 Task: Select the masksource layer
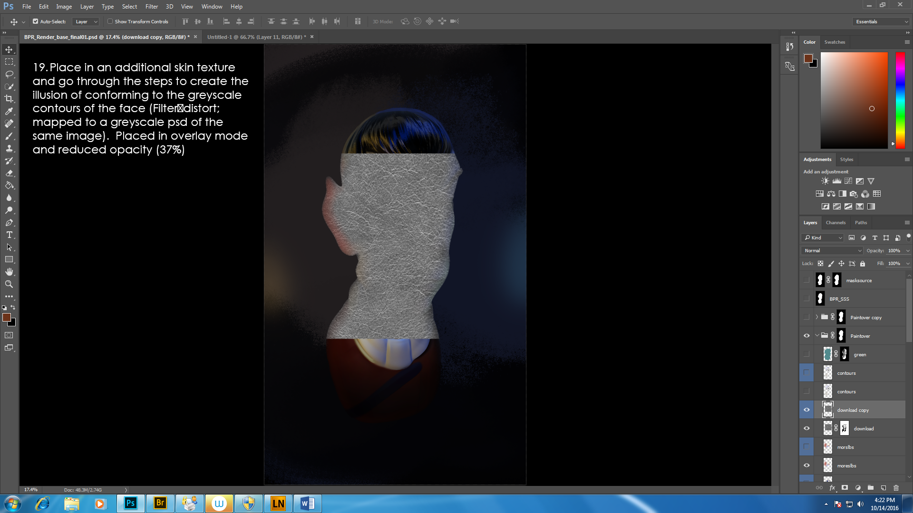[x=859, y=280]
